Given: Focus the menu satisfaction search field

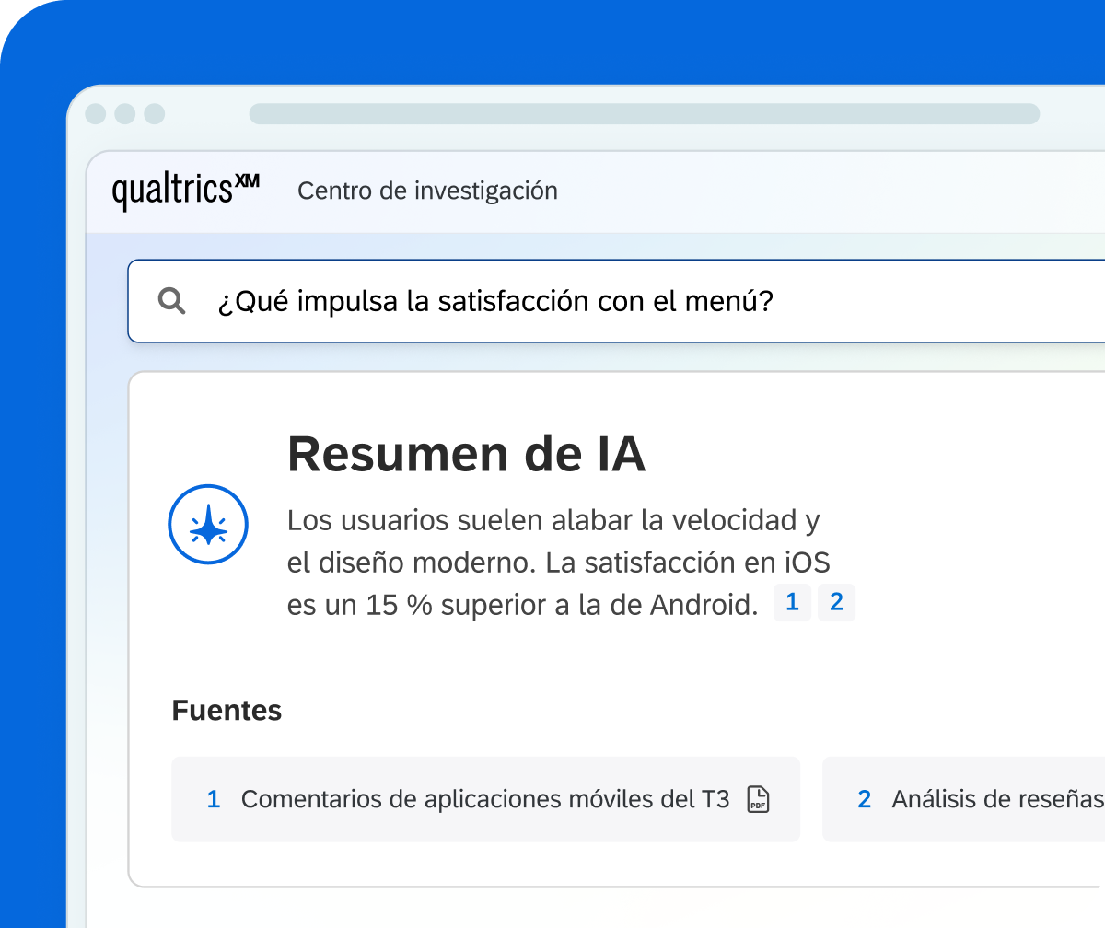Looking at the screenshot, I should 616,301.
